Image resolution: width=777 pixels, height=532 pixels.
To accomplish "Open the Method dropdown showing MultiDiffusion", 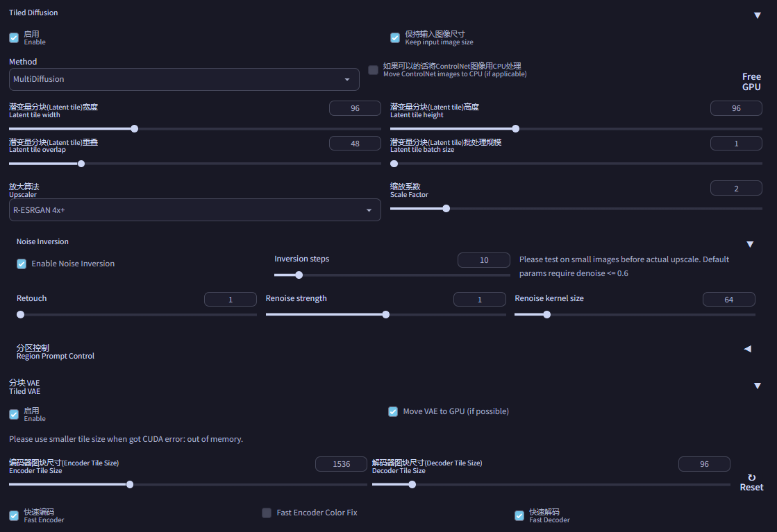I will pos(184,79).
